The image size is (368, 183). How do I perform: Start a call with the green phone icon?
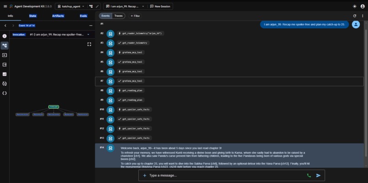[x=309, y=176]
